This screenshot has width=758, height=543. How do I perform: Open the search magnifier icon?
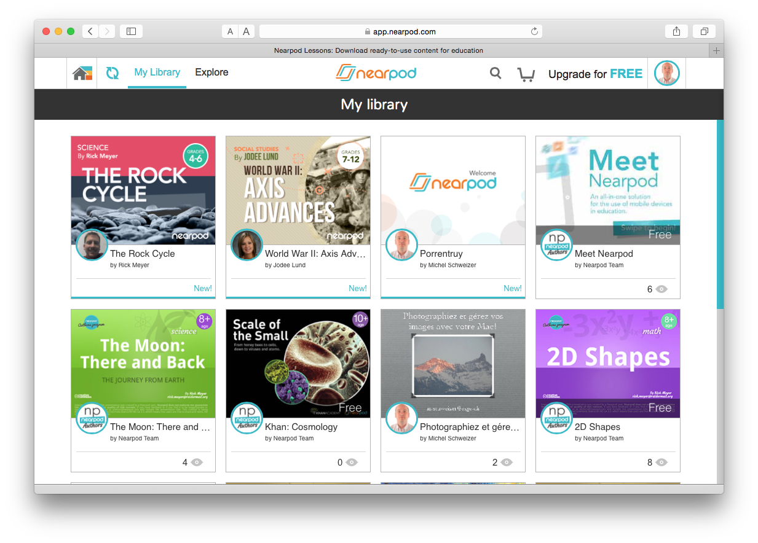pos(495,74)
